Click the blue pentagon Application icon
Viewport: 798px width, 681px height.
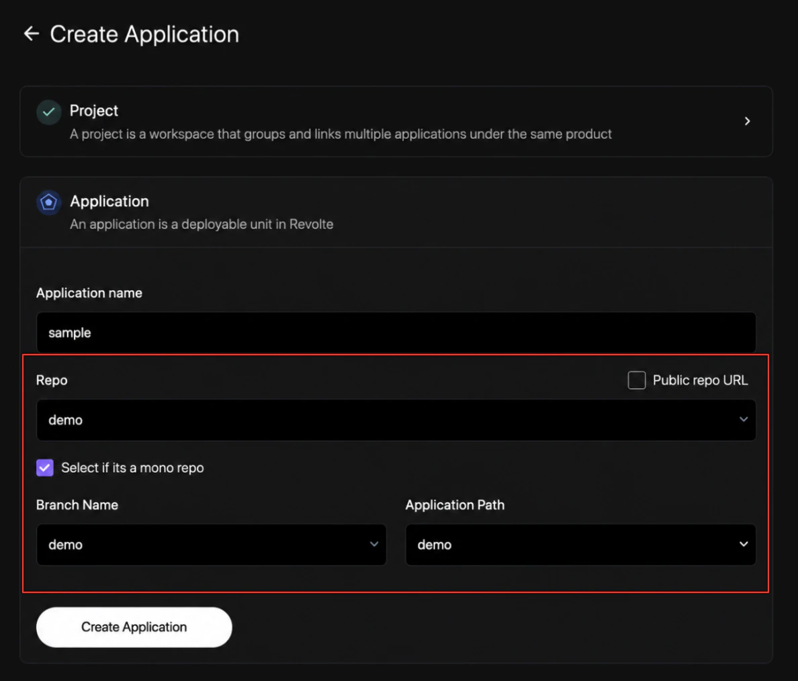(x=49, y=203)
